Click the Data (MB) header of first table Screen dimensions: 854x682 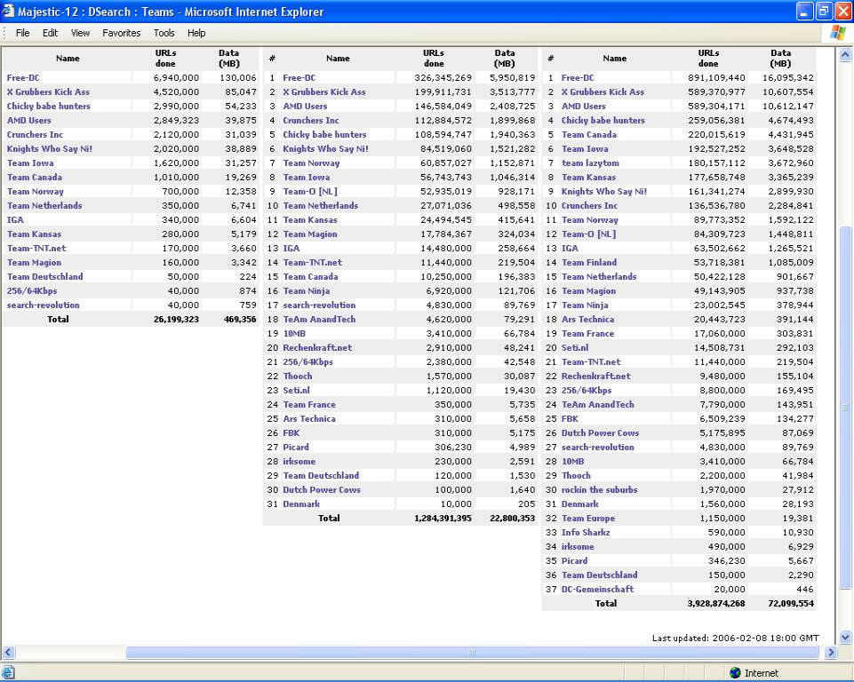[228, 59]
